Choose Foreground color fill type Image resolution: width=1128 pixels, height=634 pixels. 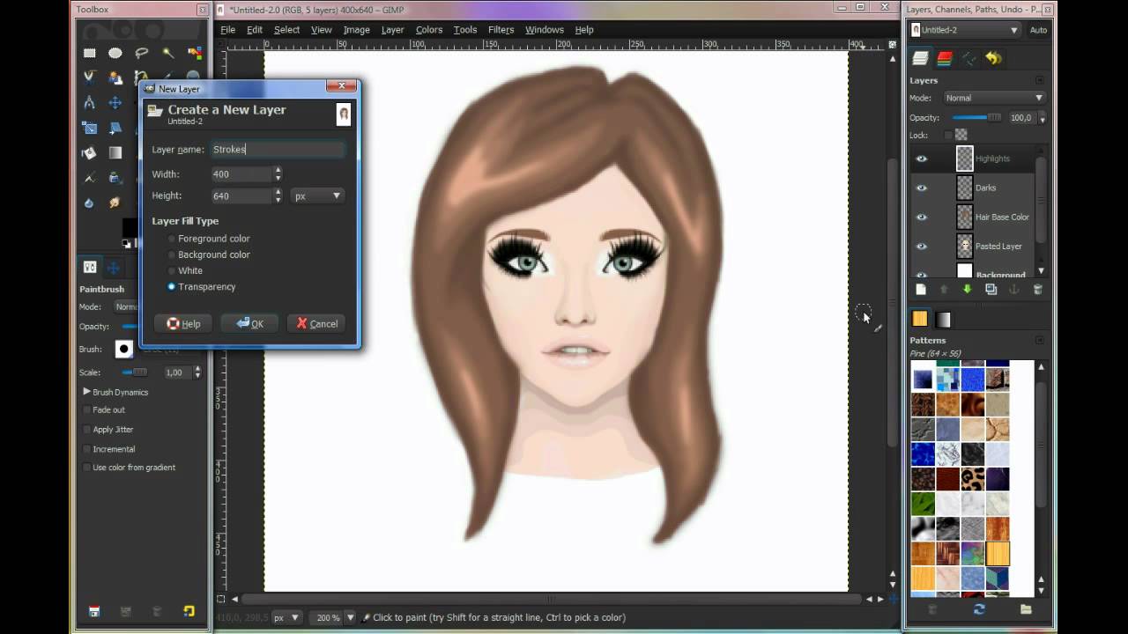(171, 239)
